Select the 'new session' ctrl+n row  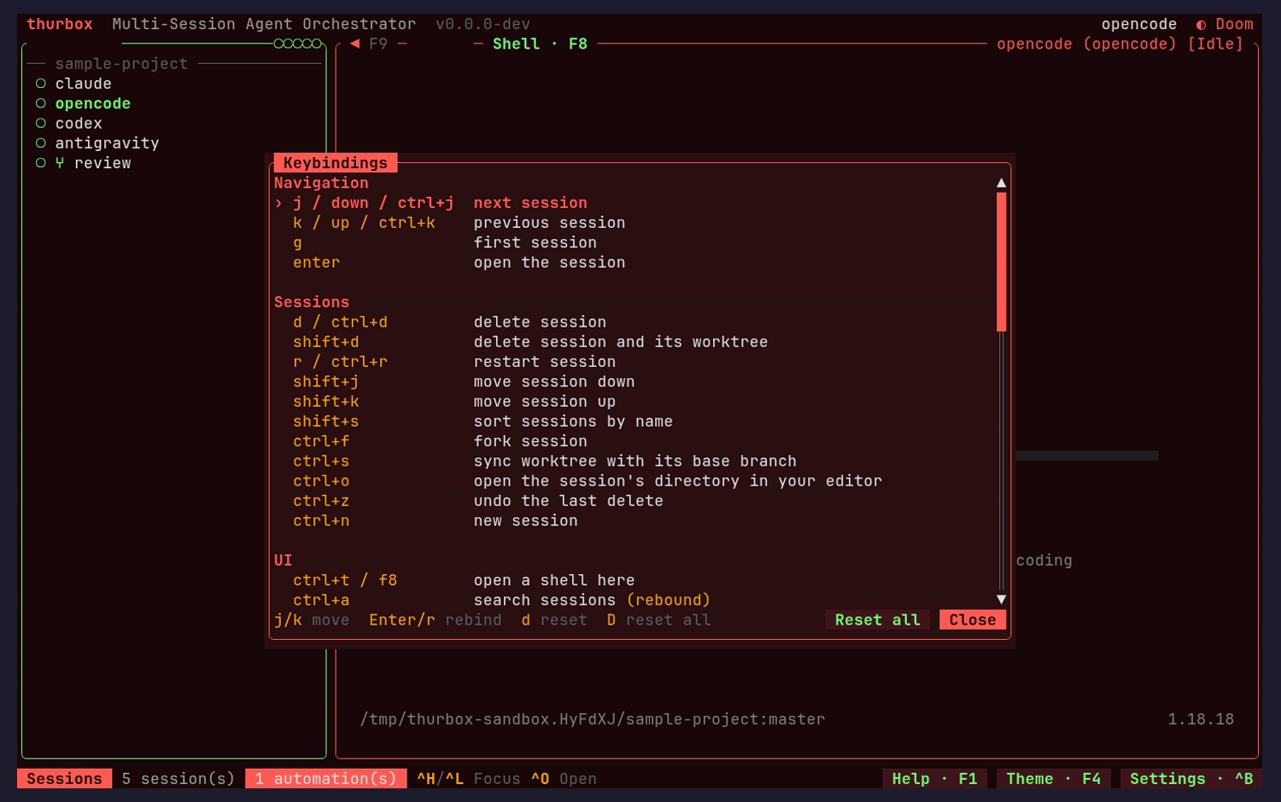634,521
